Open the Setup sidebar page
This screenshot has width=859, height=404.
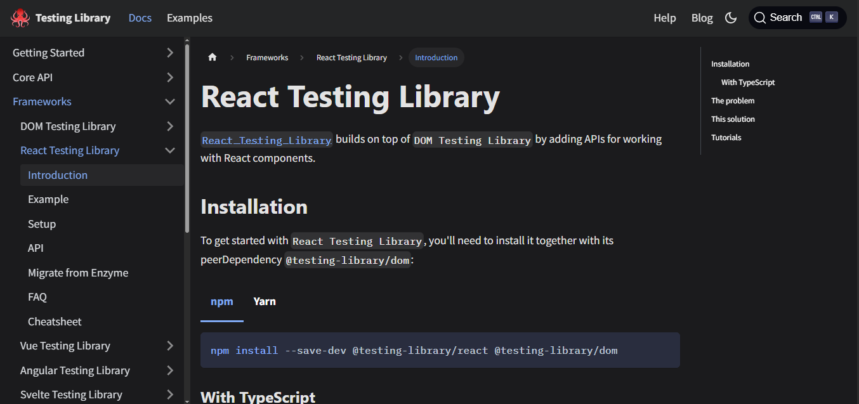[x=42, y=224]
